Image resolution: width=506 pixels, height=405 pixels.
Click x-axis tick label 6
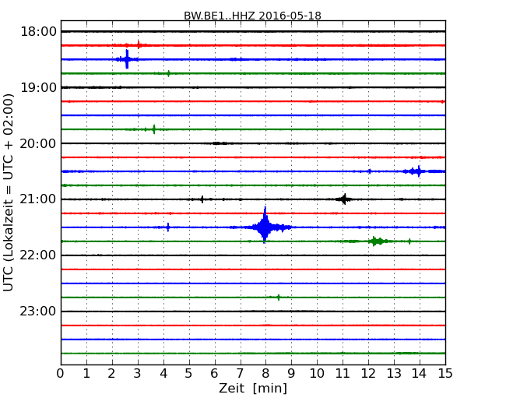click(214, 374)
